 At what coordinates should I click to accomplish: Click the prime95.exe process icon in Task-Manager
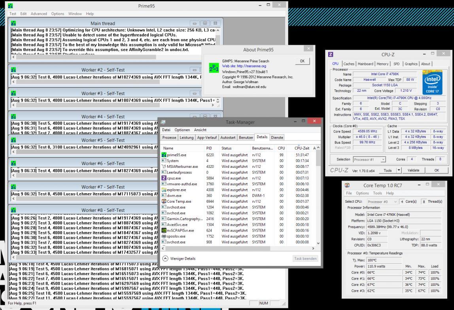pos(164,155)
